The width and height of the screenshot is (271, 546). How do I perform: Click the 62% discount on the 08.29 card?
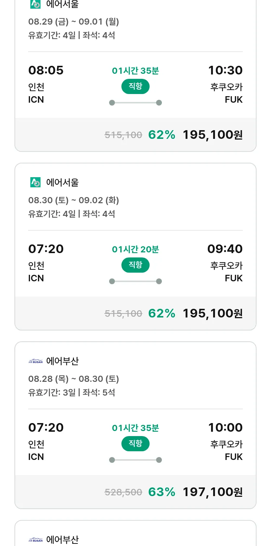[x=162, y=135]
